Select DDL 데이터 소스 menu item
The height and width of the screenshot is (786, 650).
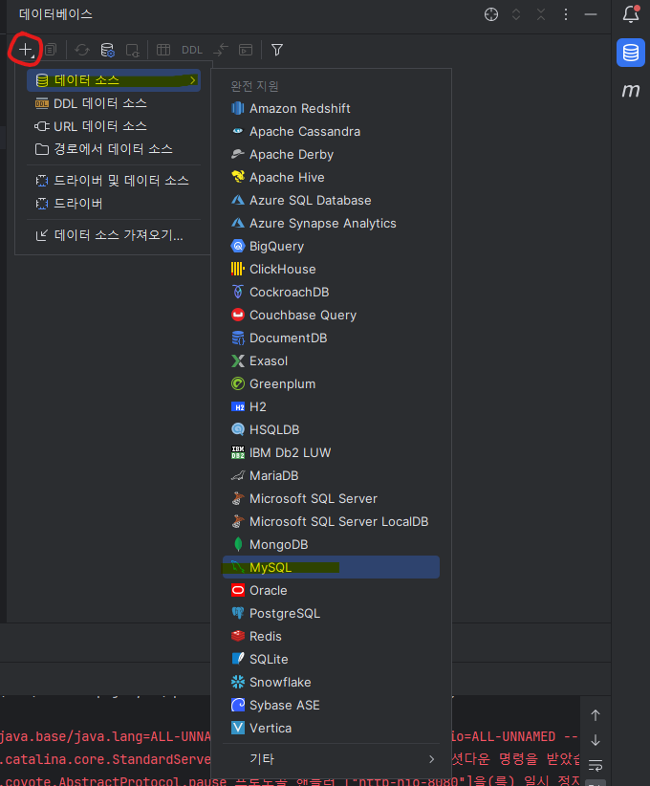(114, 103)
